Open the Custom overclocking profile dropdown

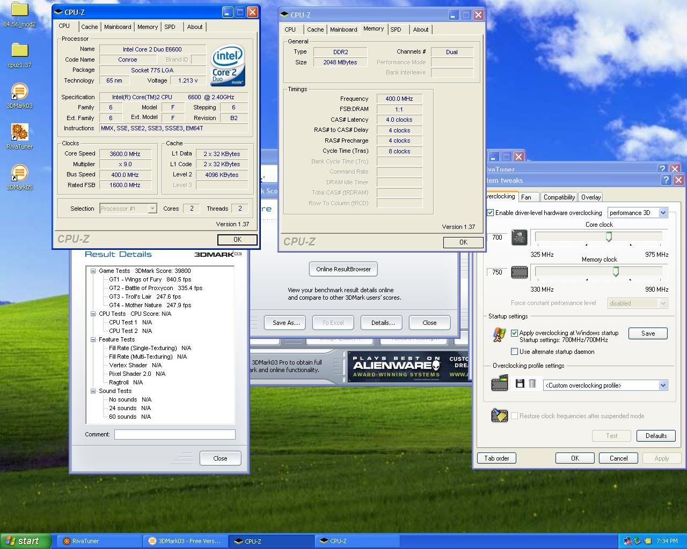click(x=663, y=385)
